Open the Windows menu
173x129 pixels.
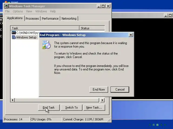coord(41,11)
